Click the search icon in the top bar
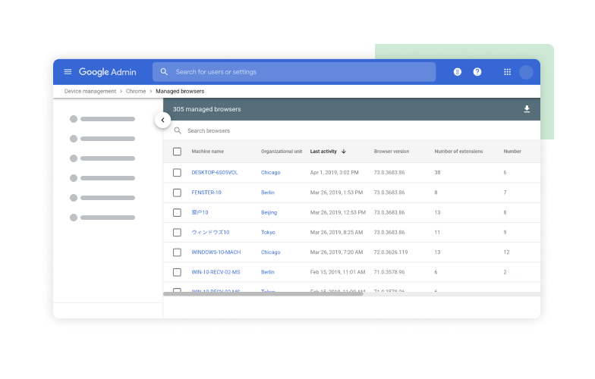Screen dimensions: 595x379 (x=164, y=71)
